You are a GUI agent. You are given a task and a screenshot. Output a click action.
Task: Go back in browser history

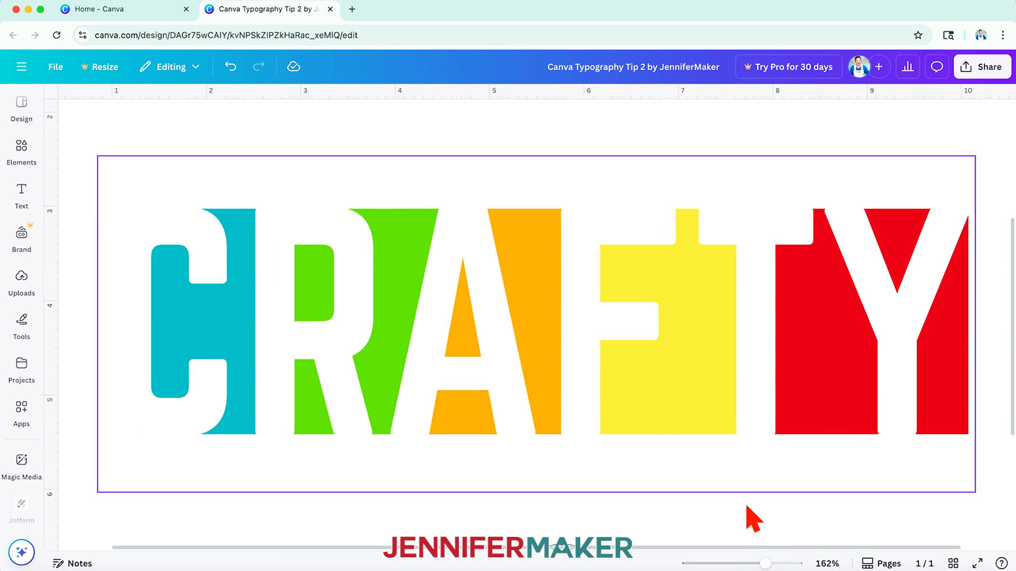(14, 35)
